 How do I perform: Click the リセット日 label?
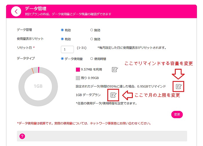[26, 48]
